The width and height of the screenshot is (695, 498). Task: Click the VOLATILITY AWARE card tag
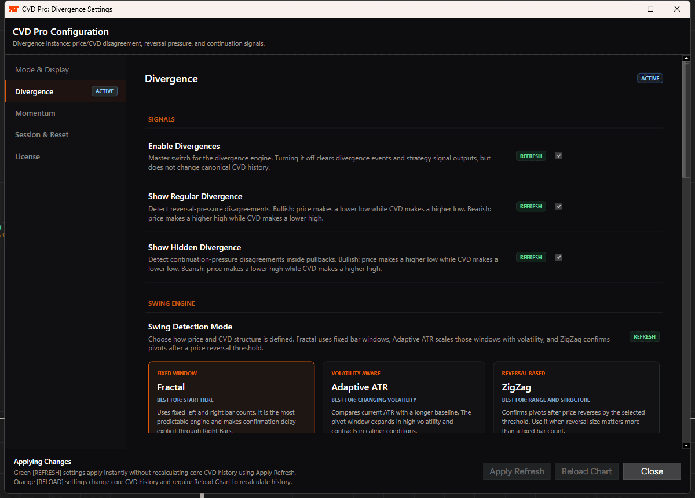coord(356,373)
